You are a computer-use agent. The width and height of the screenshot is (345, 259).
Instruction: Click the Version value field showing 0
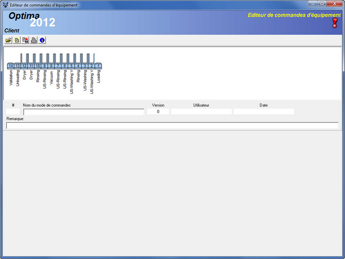tap(158, 112)
